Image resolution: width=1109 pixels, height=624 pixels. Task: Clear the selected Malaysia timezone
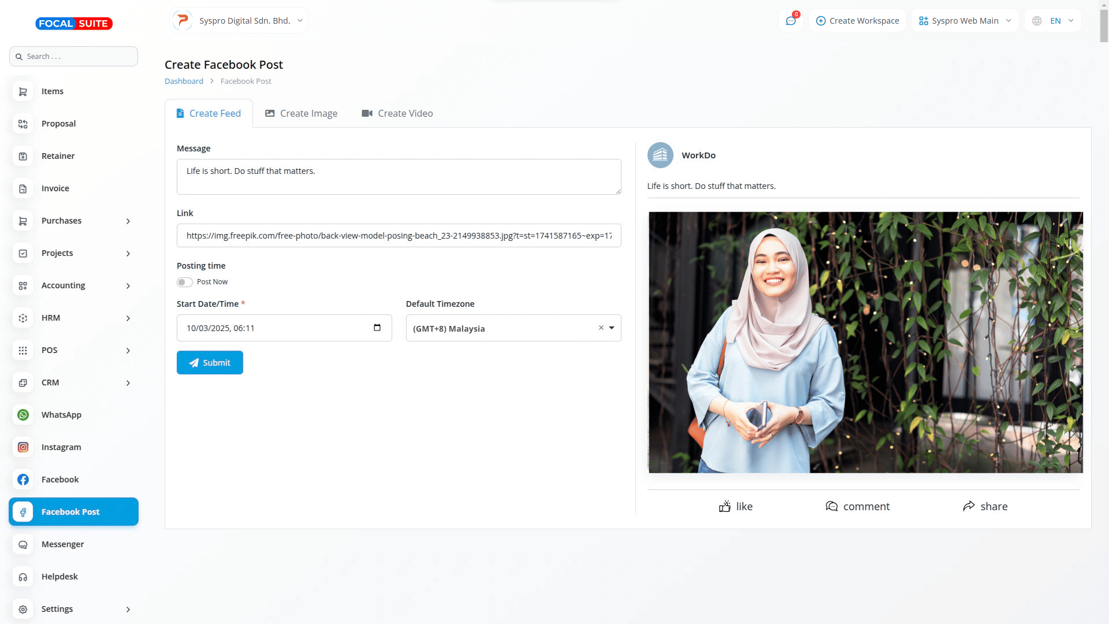(601, 328)
